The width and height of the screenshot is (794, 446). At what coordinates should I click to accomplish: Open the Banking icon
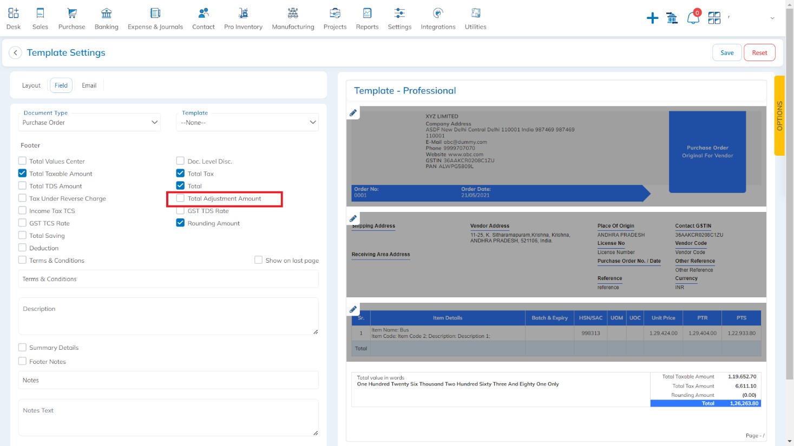pos(107,13)
